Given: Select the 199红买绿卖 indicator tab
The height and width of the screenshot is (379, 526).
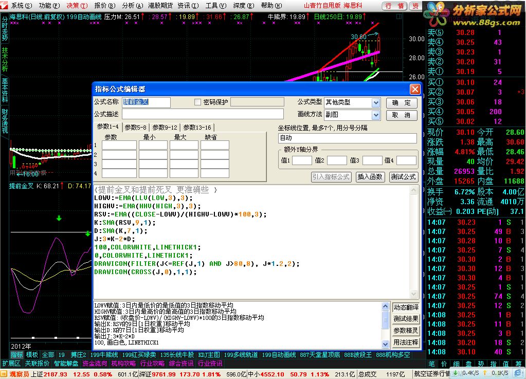Looking at the screenshot, I should tap(139, 355).
